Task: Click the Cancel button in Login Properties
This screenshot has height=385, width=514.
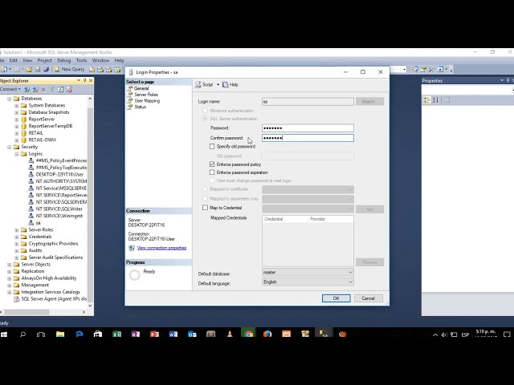Action: tap(368, 298)
